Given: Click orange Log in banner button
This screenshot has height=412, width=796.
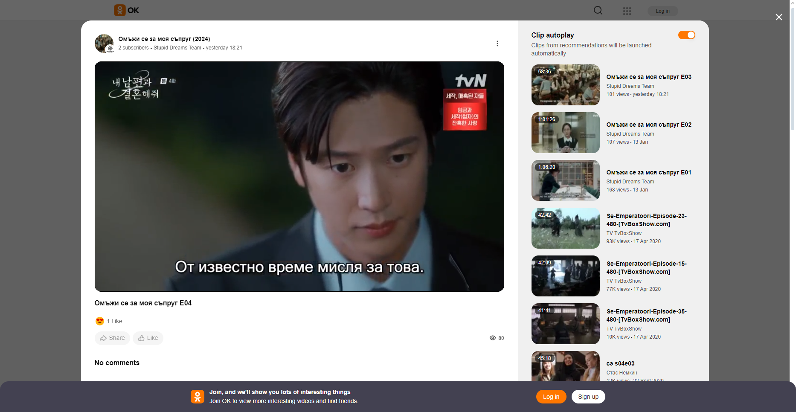Looking at the screenshot, I should [x=551, y=397].
